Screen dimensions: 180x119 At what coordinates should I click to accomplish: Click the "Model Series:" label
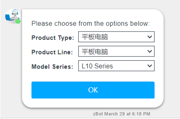[x=52, y=67]
